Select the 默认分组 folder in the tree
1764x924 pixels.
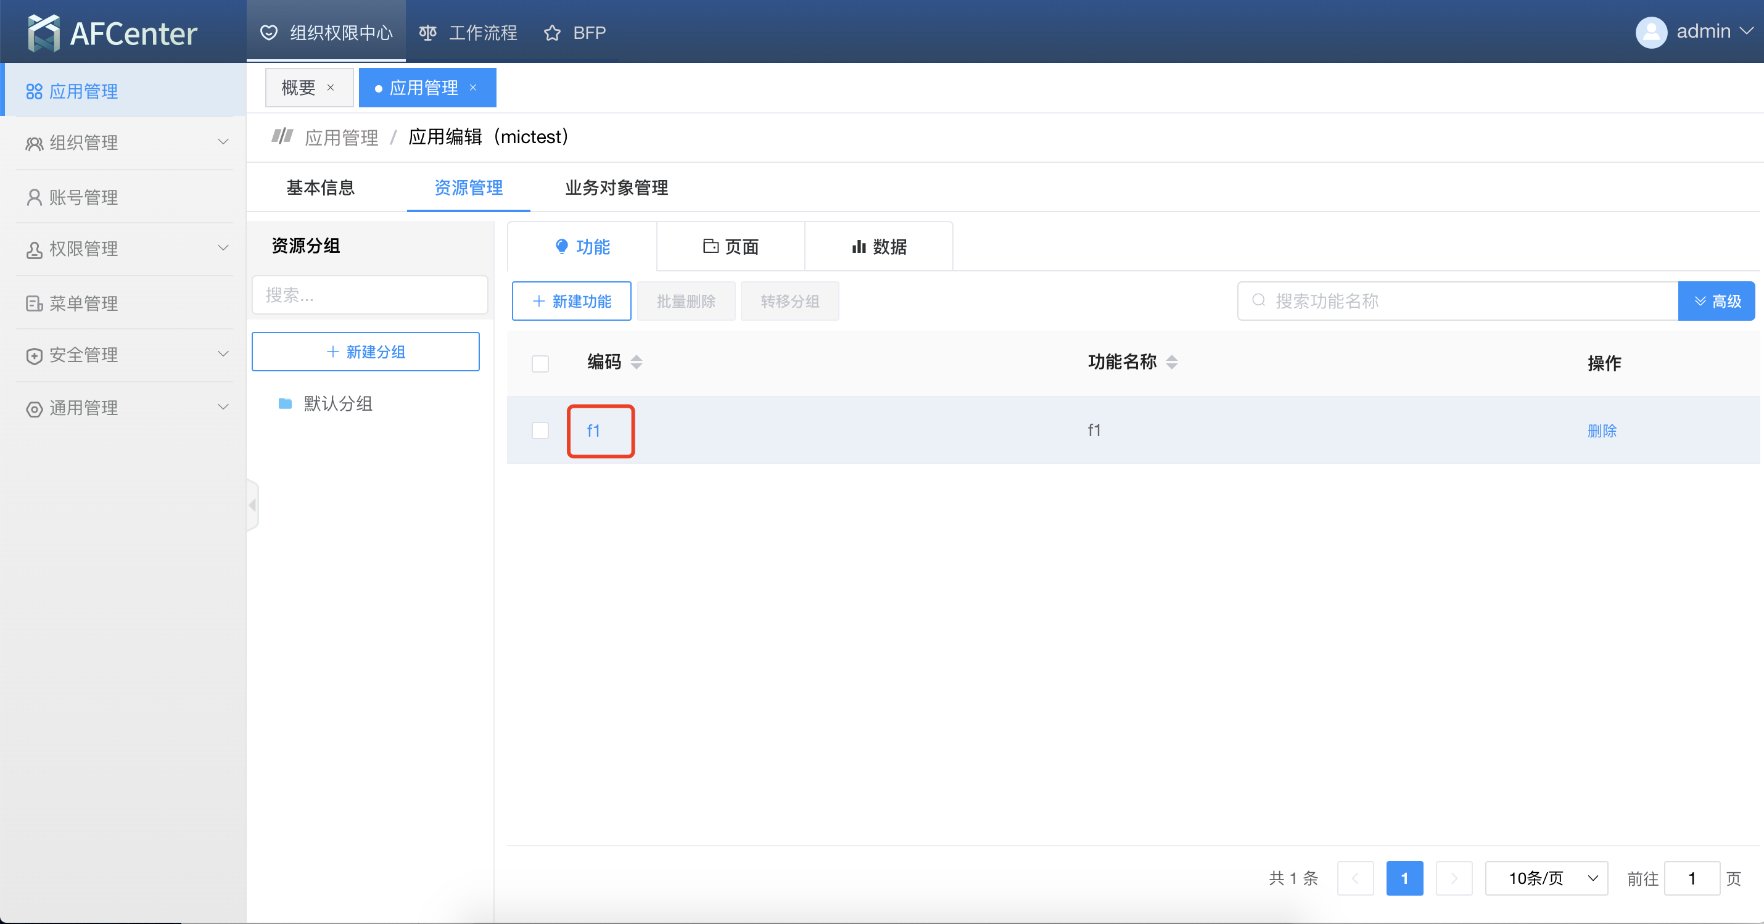tap(326, 403)
